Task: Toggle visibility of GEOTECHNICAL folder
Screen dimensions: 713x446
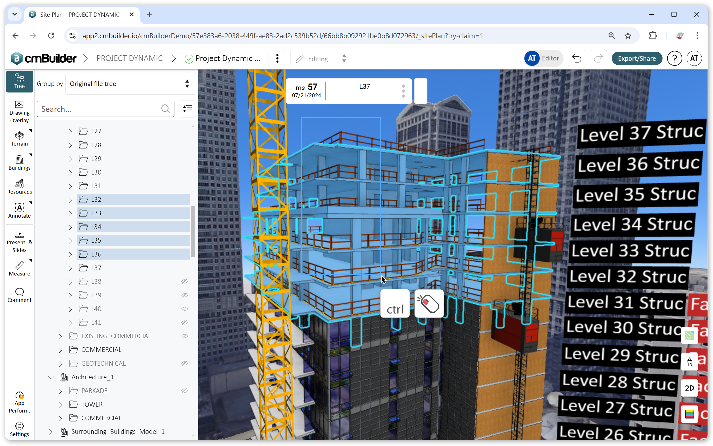Action: coord(185,363)
